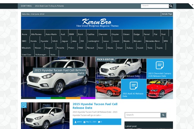This screenshot has height=129, width=194.
Task: Click the comments bubble icon
Action: [x=99, y=122]
